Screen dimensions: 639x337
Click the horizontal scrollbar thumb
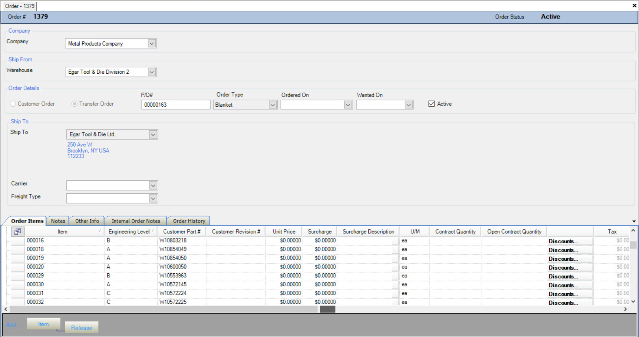(327, 309)
